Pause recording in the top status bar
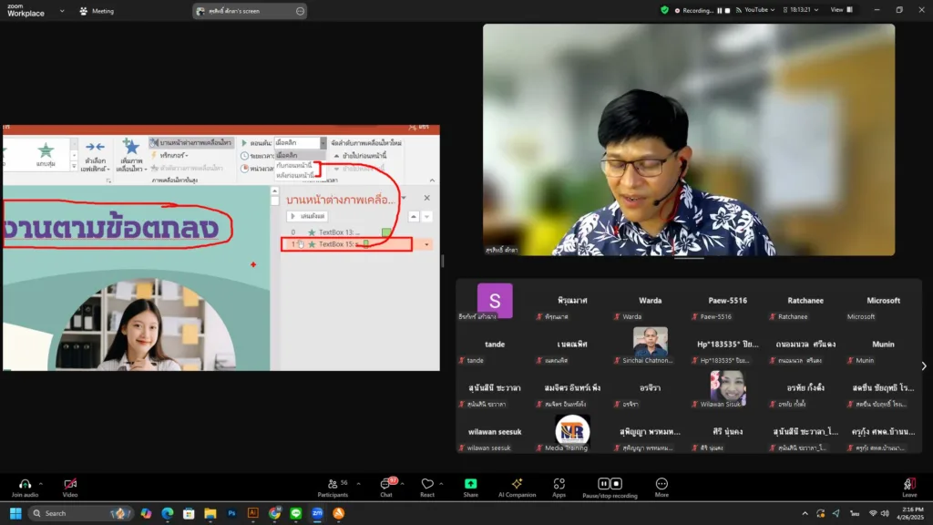 pos(718,10)
